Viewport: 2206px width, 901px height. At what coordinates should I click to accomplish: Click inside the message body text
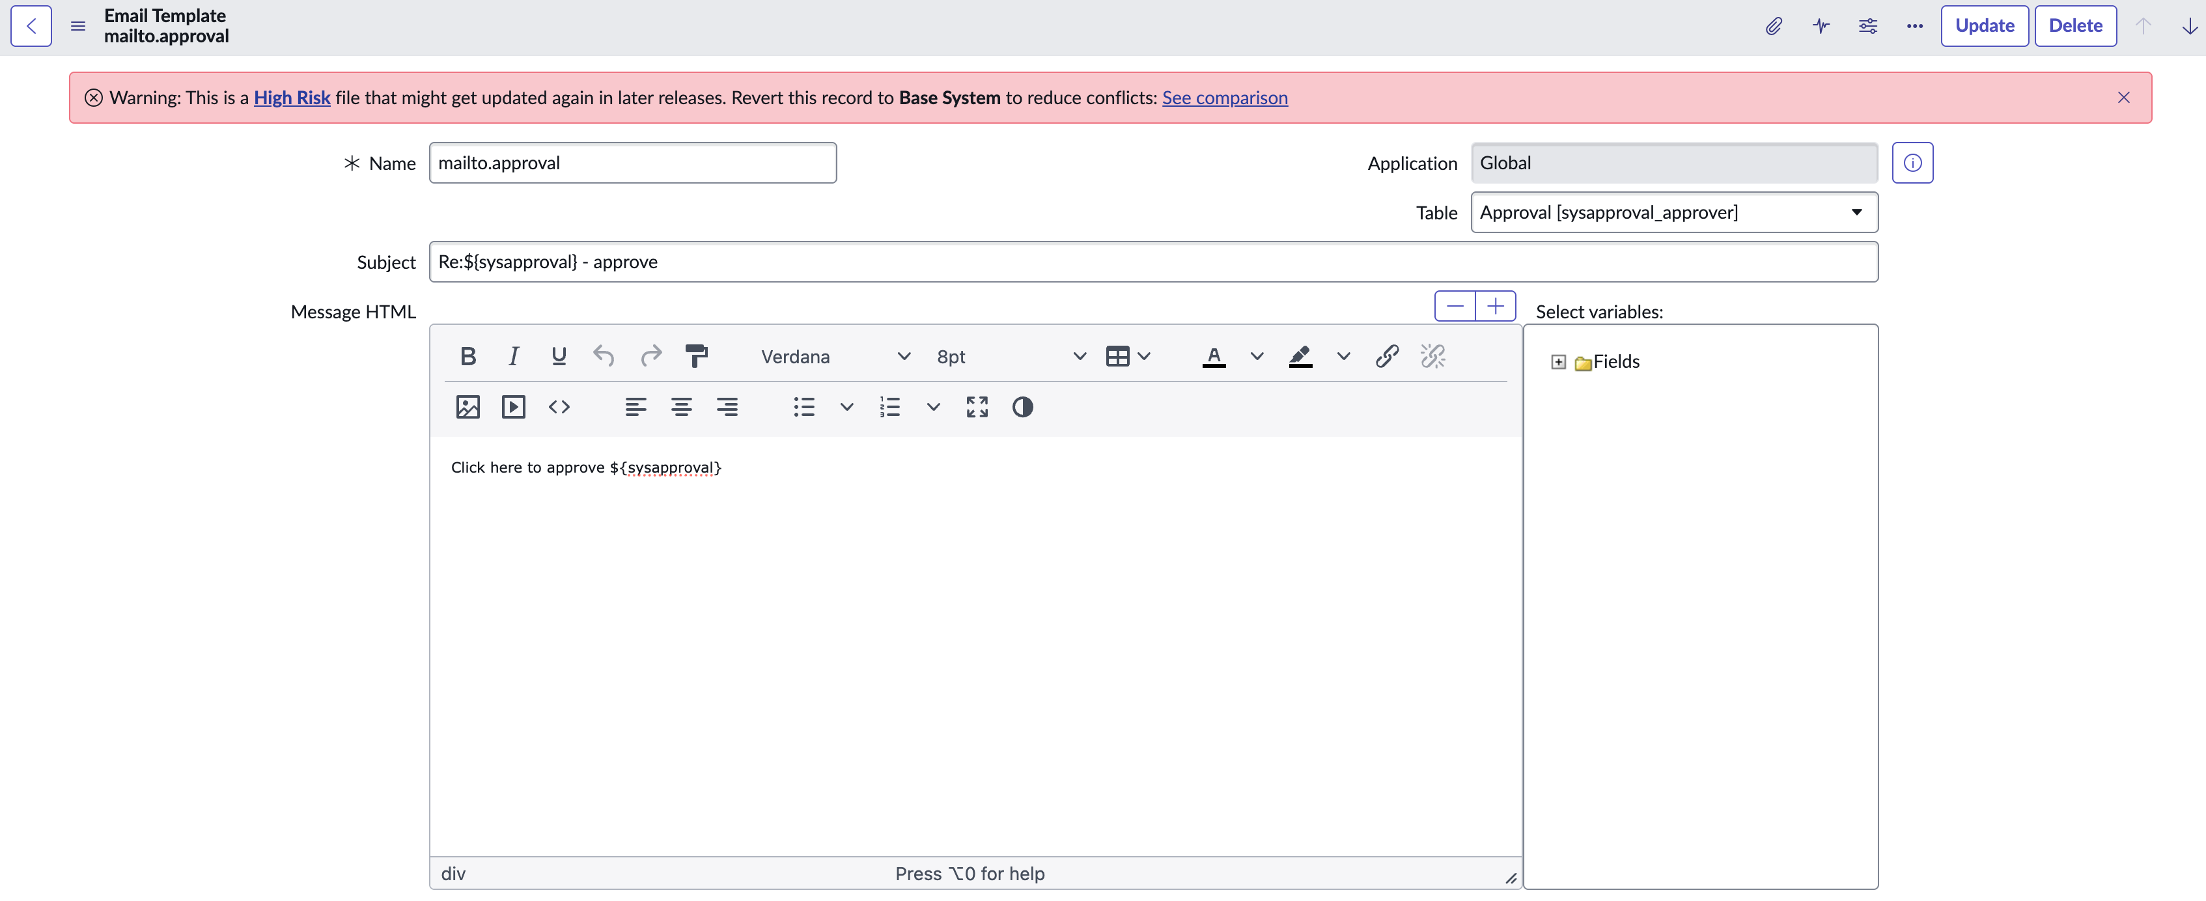tap(586, 467)
